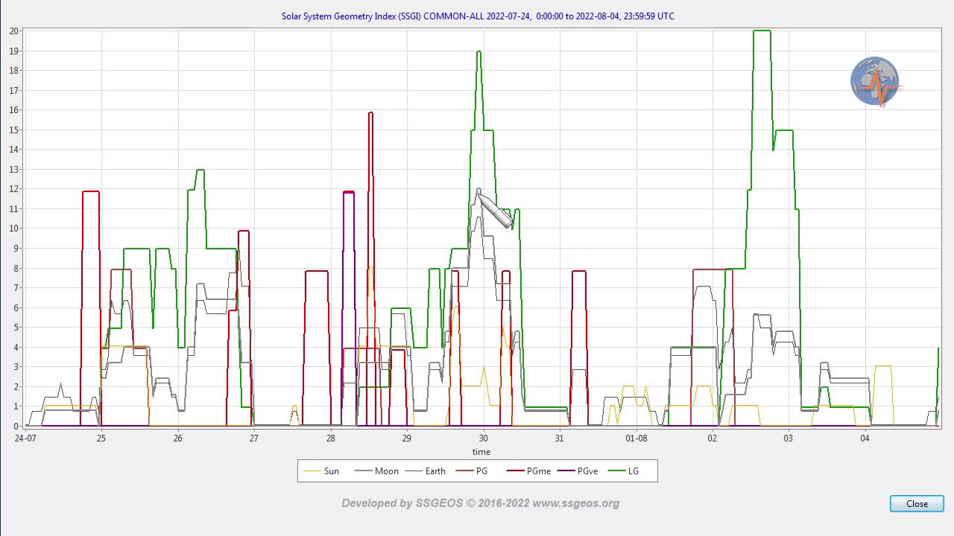Click the x-axis date label '28'

click(331, 438)
